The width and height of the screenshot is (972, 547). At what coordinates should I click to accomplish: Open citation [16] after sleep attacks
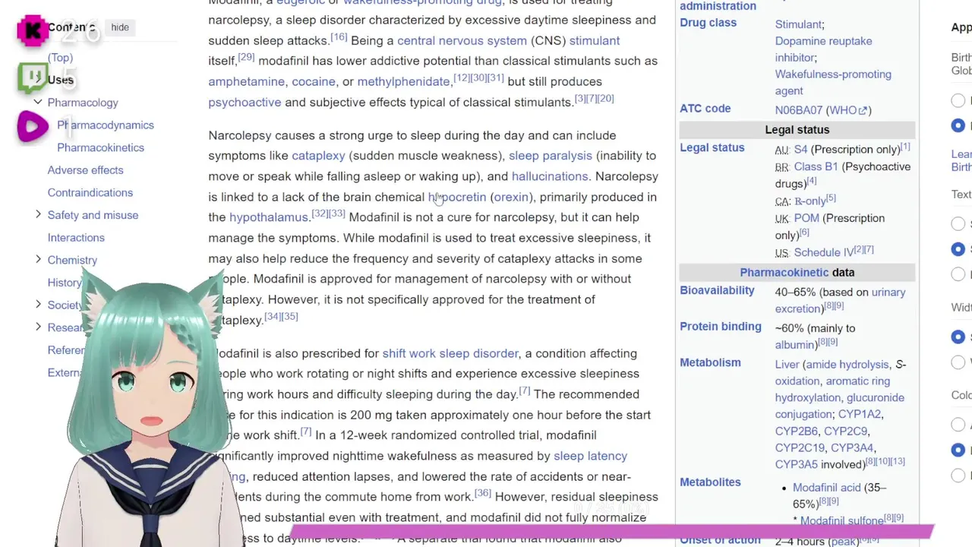click(x=339, y=37)
